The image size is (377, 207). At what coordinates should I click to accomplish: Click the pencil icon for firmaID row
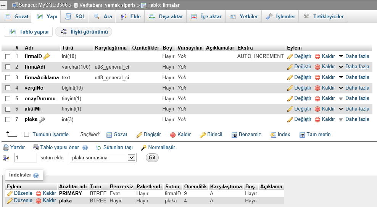click(x=290, y=56)
